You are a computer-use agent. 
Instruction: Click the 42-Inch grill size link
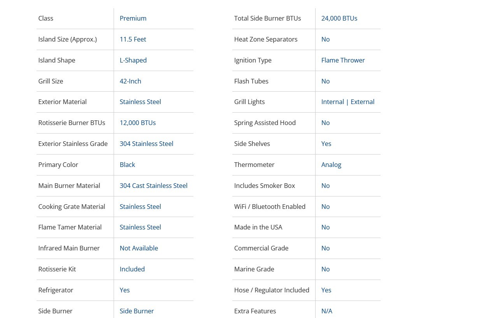click(130, 81)
